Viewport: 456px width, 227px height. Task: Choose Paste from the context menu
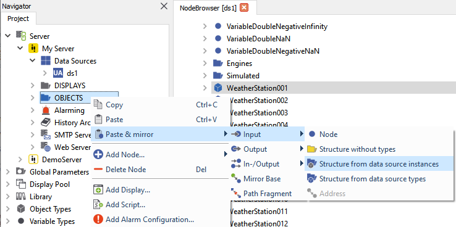coord(161,119)
